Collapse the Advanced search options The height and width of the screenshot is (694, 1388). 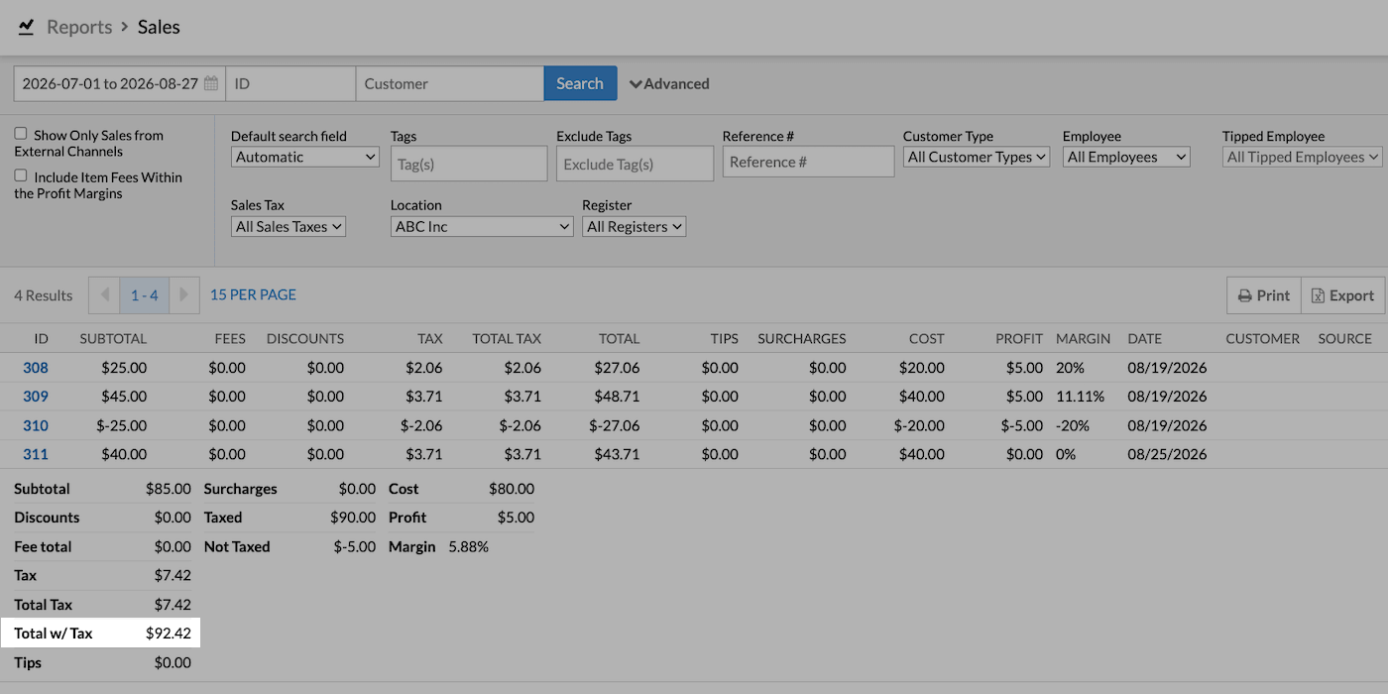pyautogui.click(x=669, y=84)
